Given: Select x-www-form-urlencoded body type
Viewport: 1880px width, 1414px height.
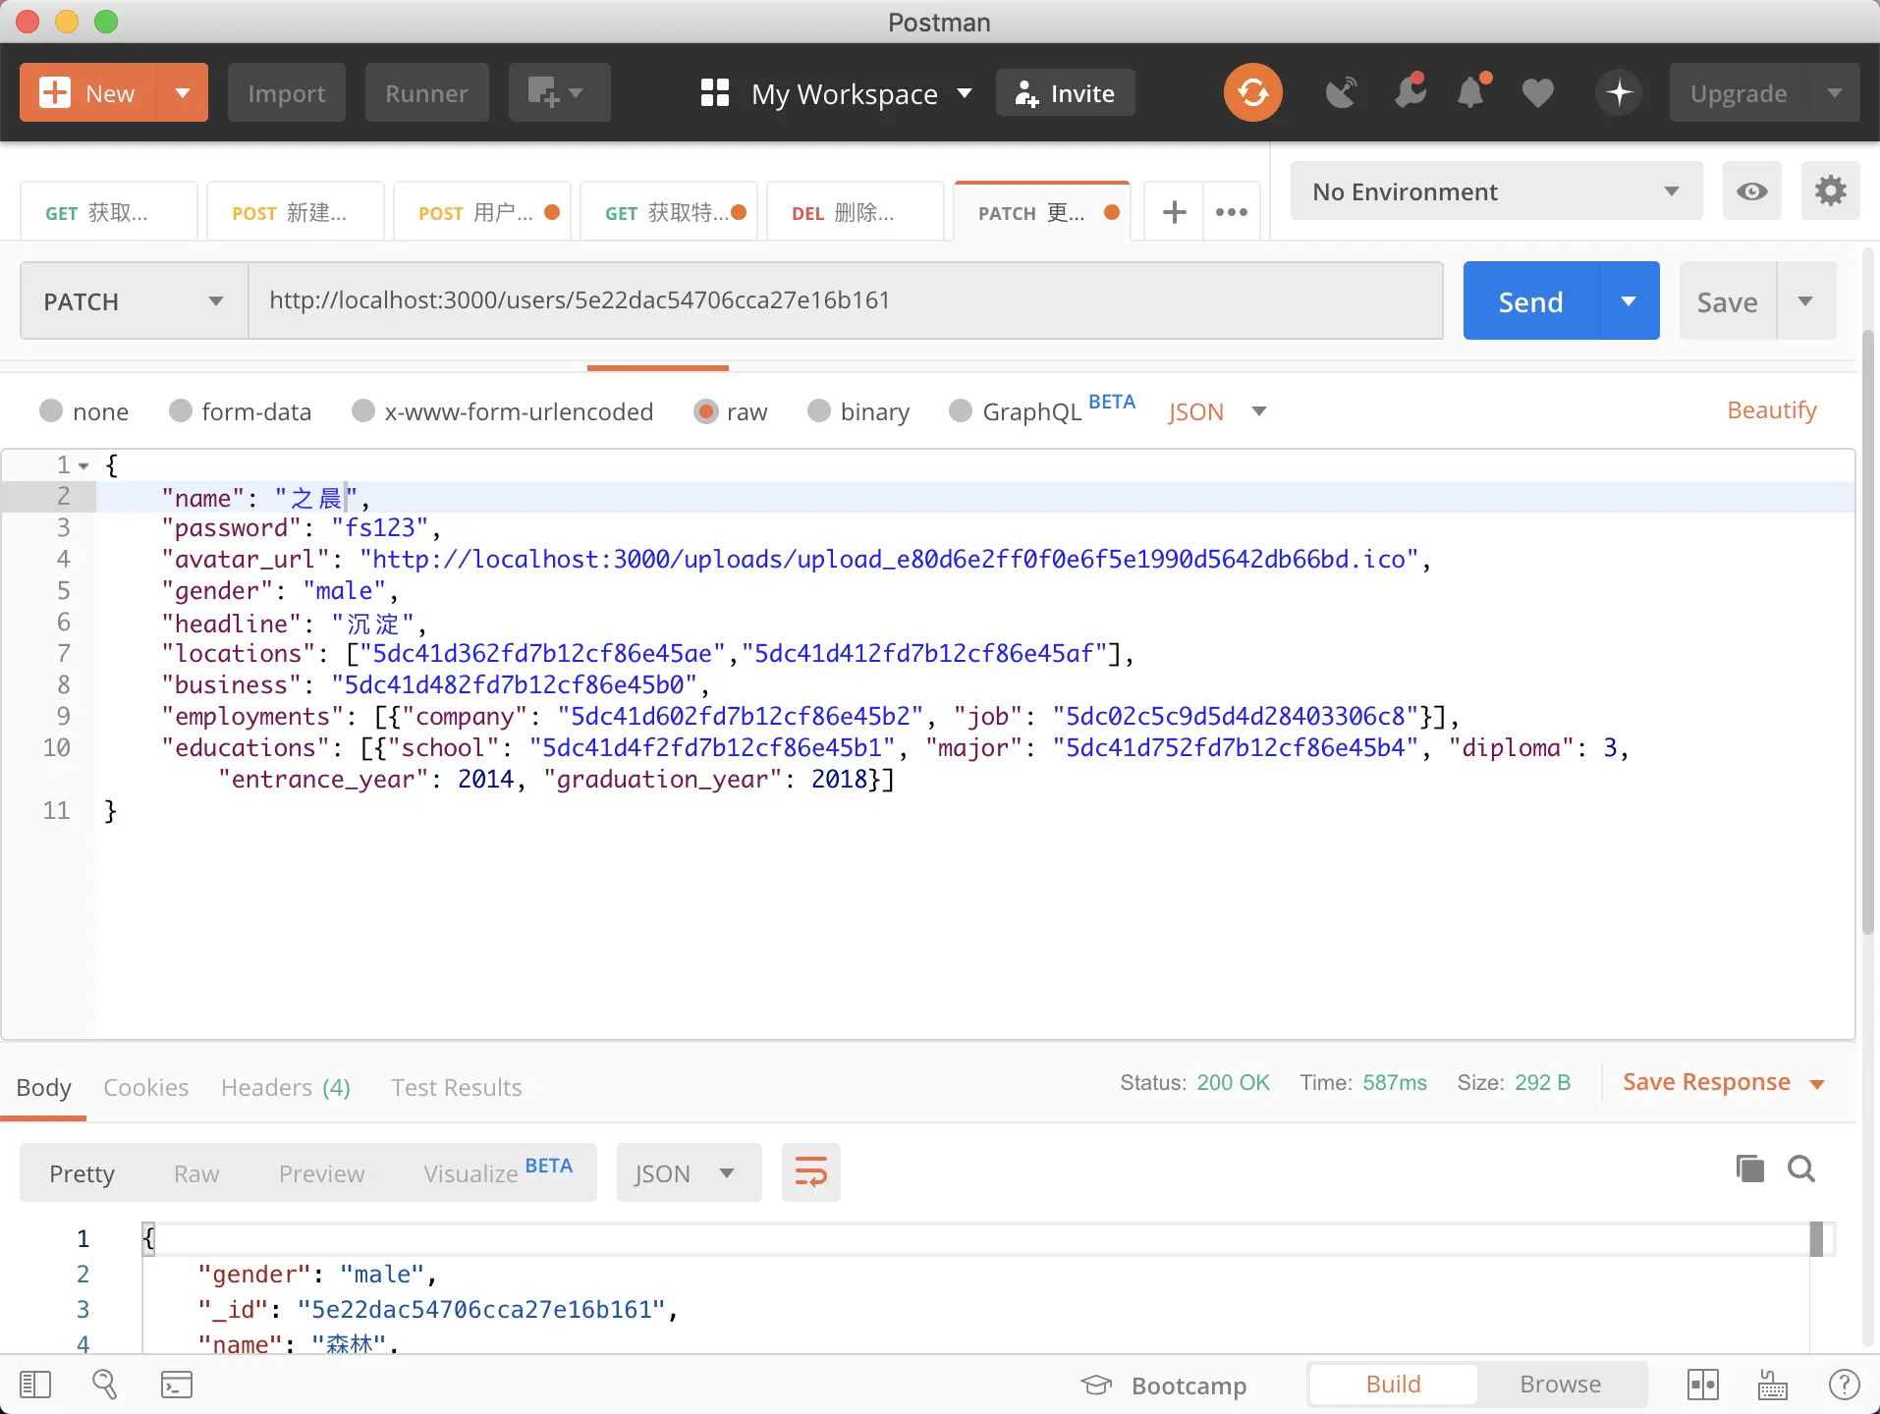Looking at the screenshot, I should [363, 411].
